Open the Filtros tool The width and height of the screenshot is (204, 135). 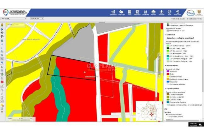pyautogui.click(x=129, y=13)
